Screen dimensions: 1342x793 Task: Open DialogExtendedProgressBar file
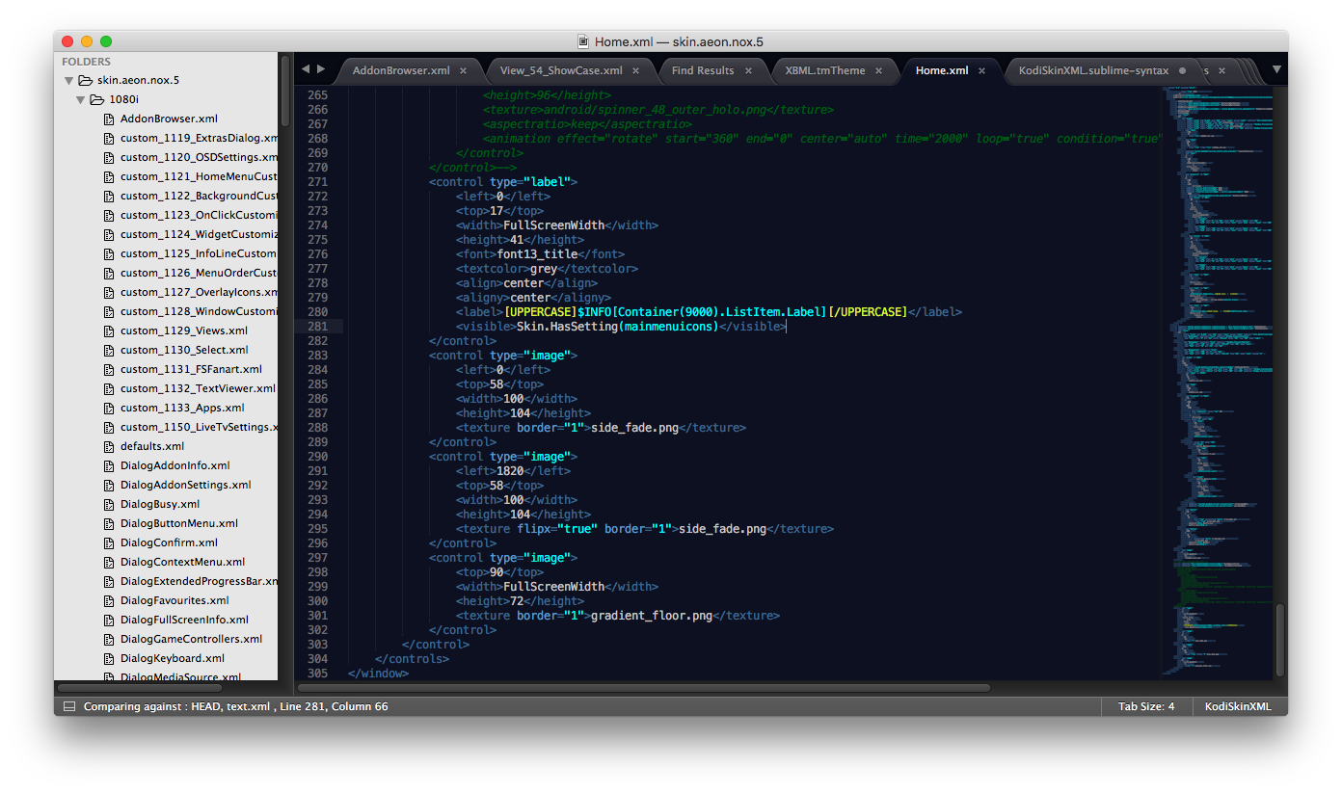click(x=199, y=581)
